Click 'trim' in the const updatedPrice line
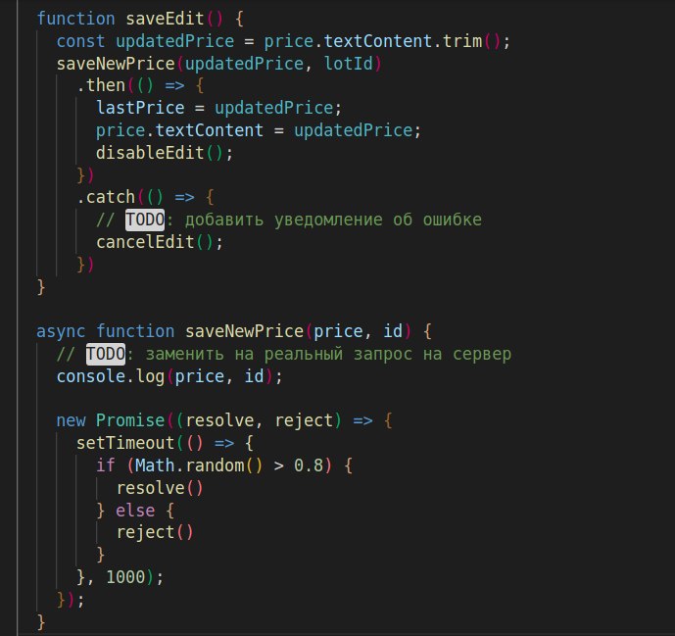This screenshot has width=675, height=636. tap(462, 41)
